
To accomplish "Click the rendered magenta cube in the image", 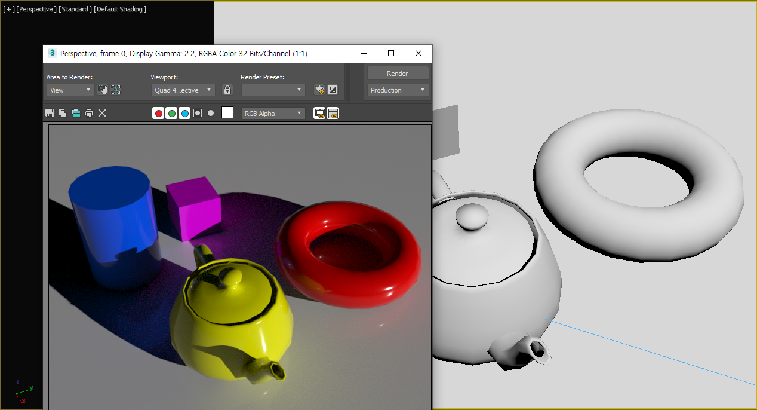I will (x=194, y=209).
